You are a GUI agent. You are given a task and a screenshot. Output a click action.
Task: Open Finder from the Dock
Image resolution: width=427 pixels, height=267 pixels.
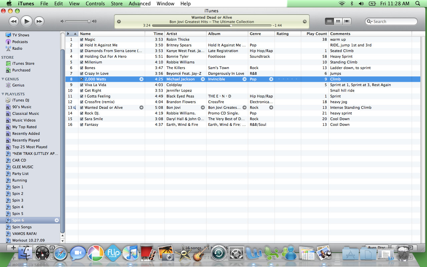(x=25, y=253)
